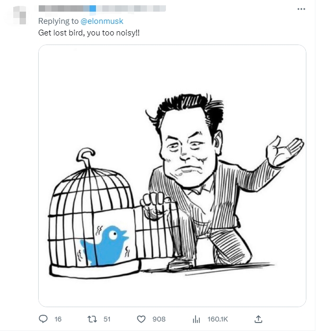
Task: Open view analytics bar chart icon
Action: click(x=196, y=319)
